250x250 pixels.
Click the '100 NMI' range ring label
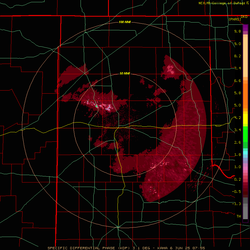125,22
